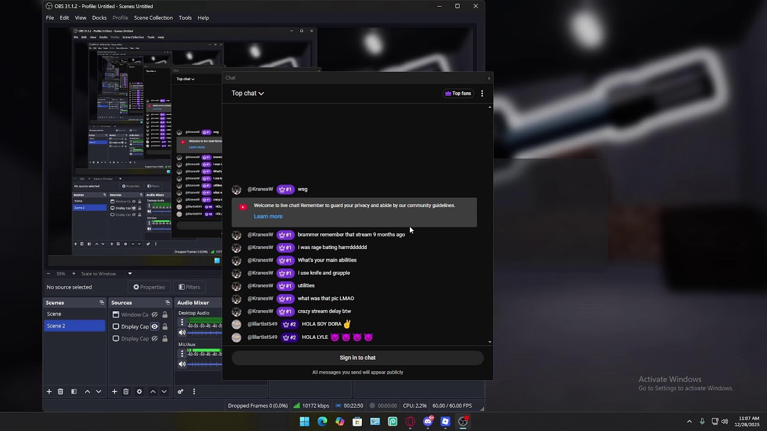767x431 pixels.
Task: Toggle lock on Window Capture source
Action: point(165,315)
